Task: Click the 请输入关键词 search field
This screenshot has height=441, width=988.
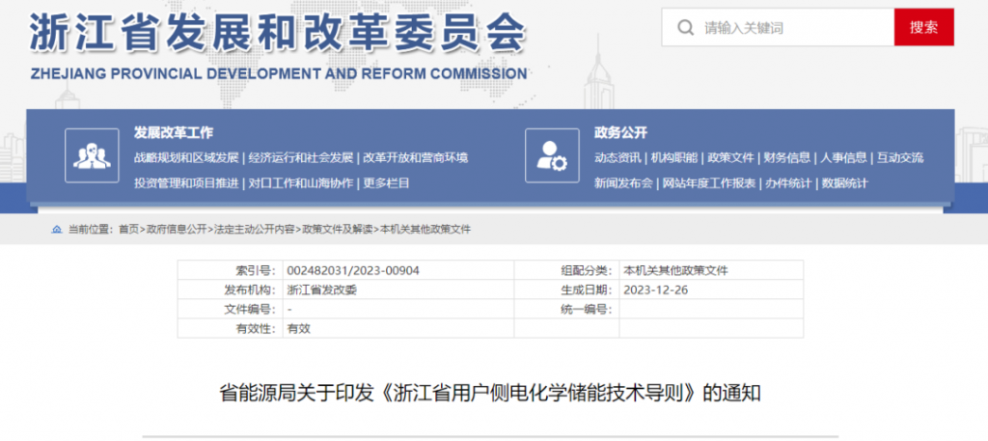Action: (x=778, y=27)
